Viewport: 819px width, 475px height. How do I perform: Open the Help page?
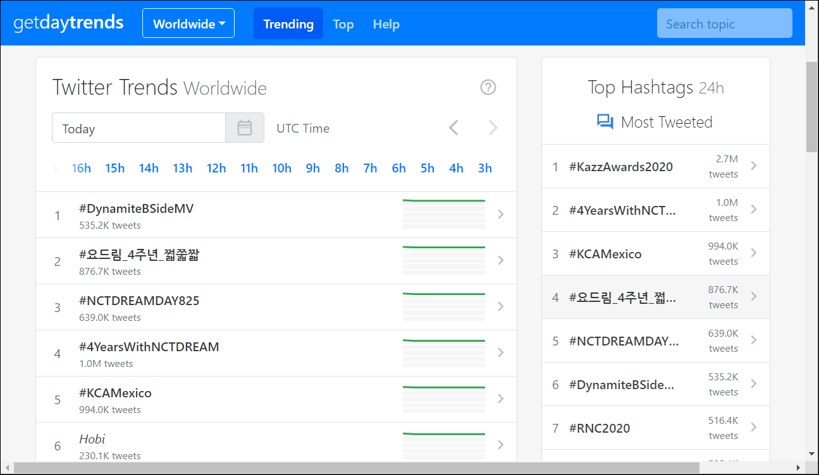[x=386, y=24]
